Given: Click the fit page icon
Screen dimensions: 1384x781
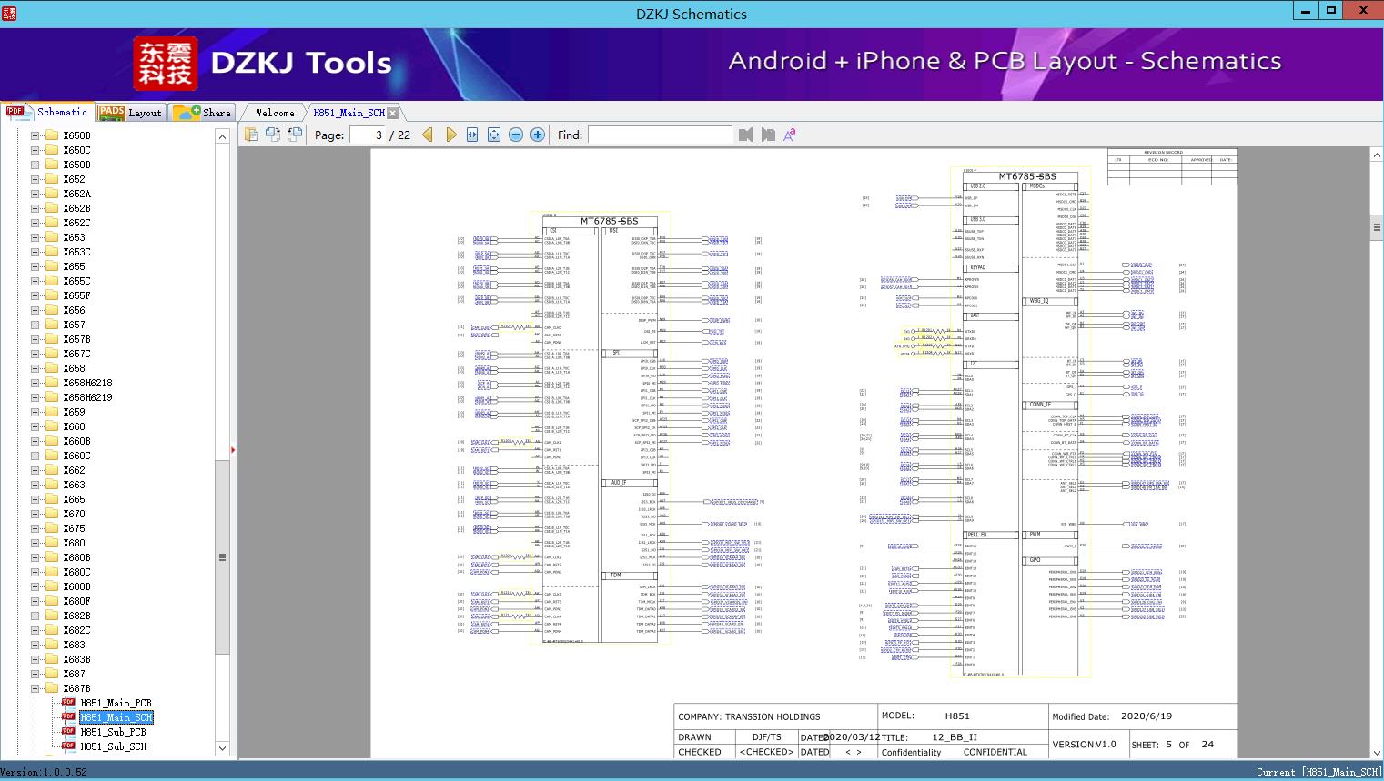Looking at the screenshot, I should (x=494, y=135).
